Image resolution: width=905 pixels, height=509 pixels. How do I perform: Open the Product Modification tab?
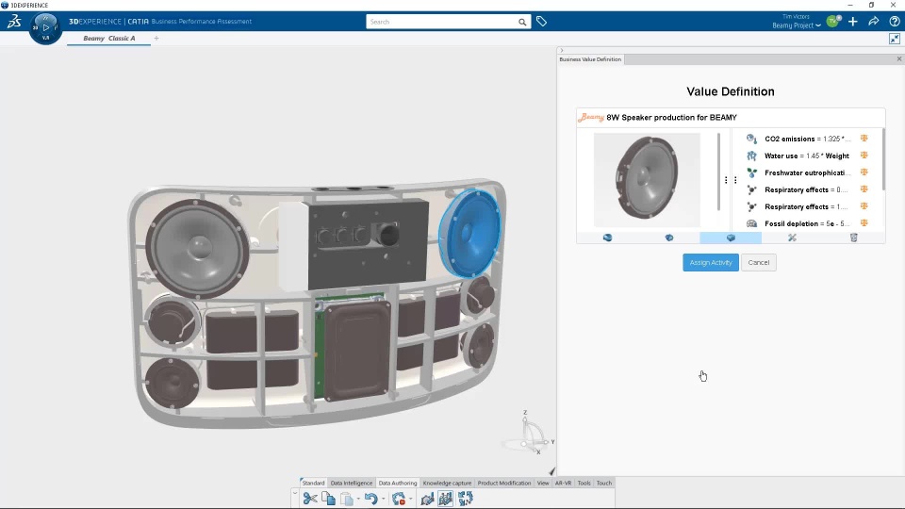503,483
